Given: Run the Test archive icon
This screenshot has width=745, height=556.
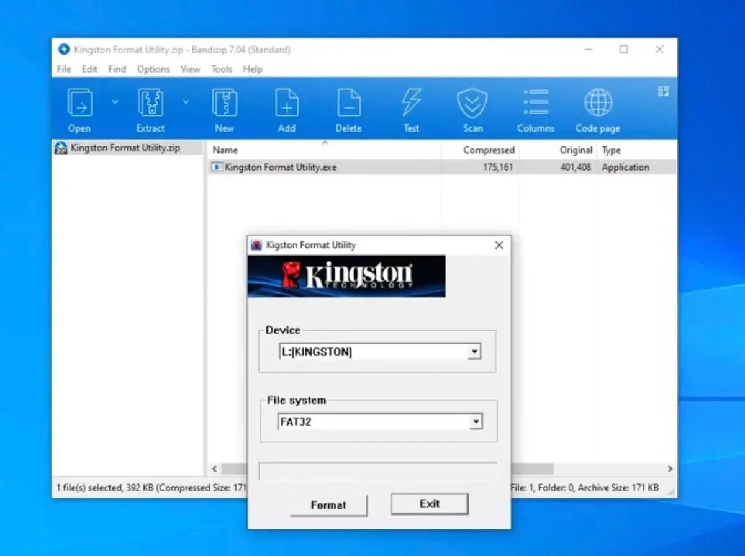Looking at the screenshot, I should pyautogui.click(x=410, y=104).
